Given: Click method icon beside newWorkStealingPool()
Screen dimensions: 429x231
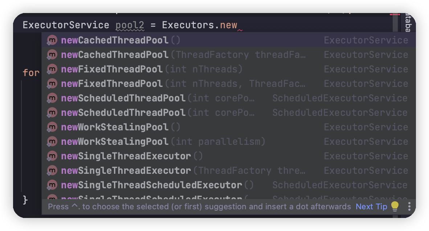Looking at the screenshot, I should (x=52, y=127).
